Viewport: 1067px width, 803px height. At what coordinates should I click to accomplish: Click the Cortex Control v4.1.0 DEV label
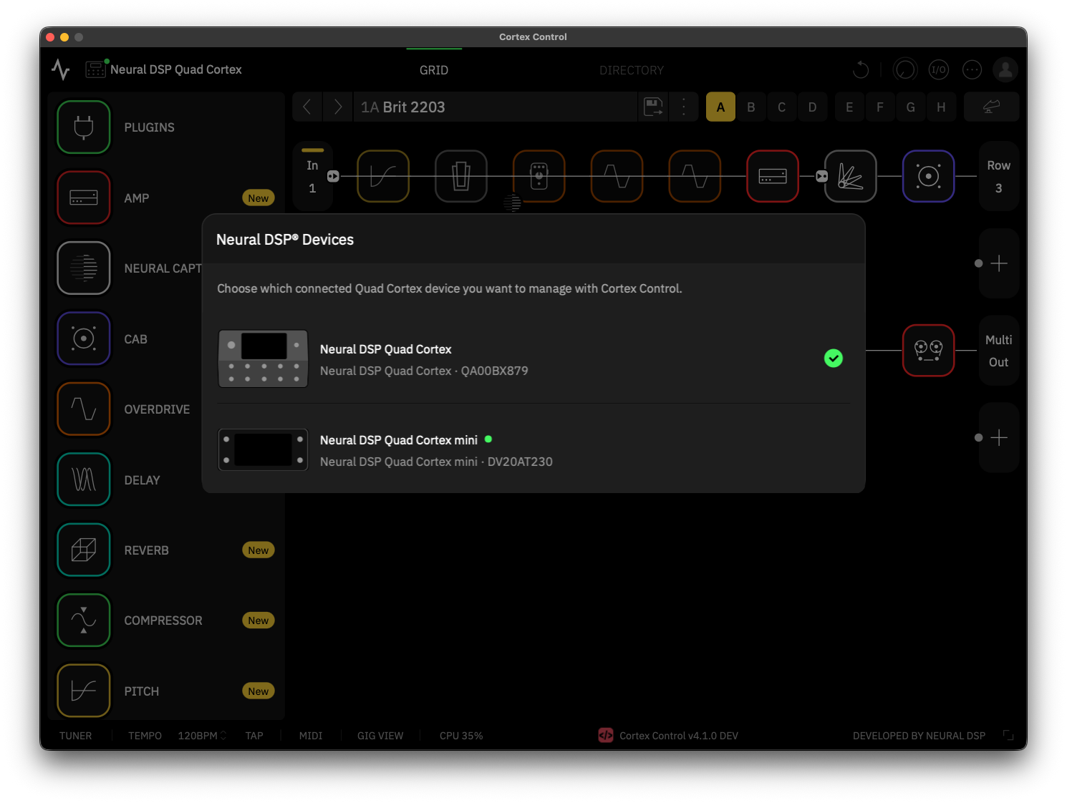click(x=678, y=736)
